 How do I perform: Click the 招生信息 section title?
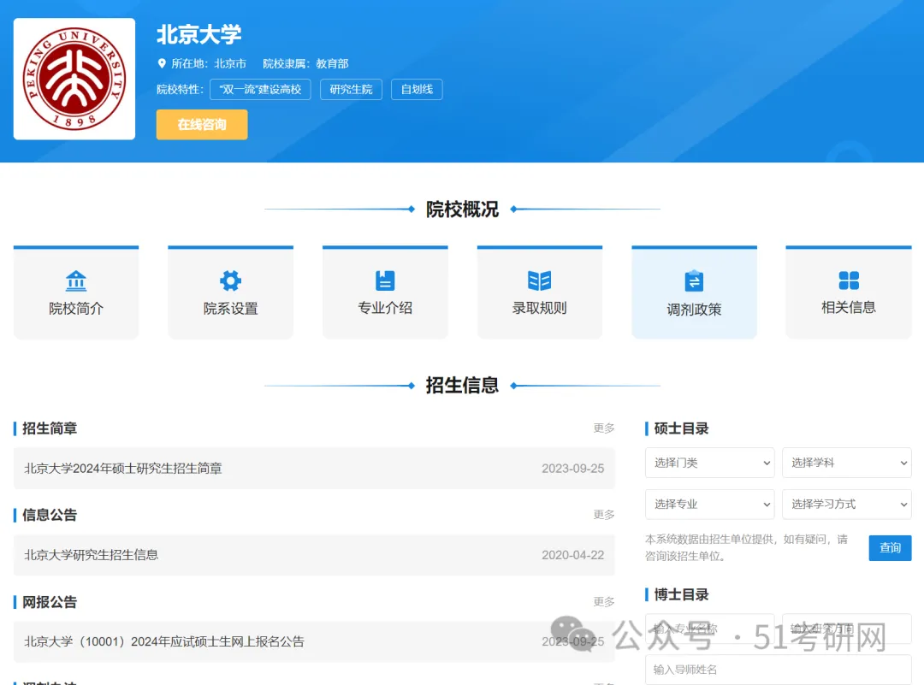[462, 385]
